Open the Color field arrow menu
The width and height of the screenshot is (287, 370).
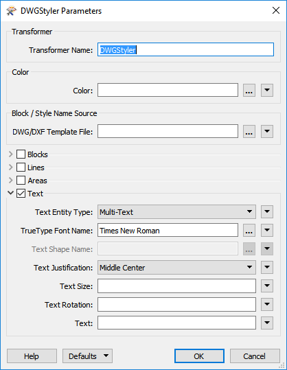(267, 90)
